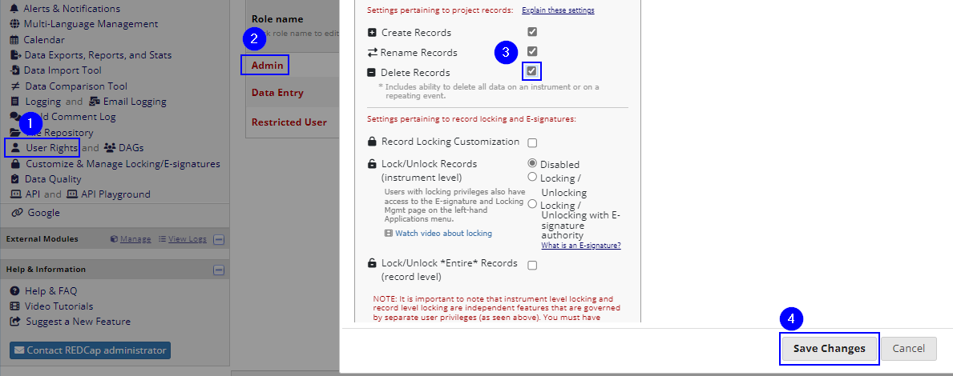Select the Admin role name
The image size is (953, 376).
268,65
